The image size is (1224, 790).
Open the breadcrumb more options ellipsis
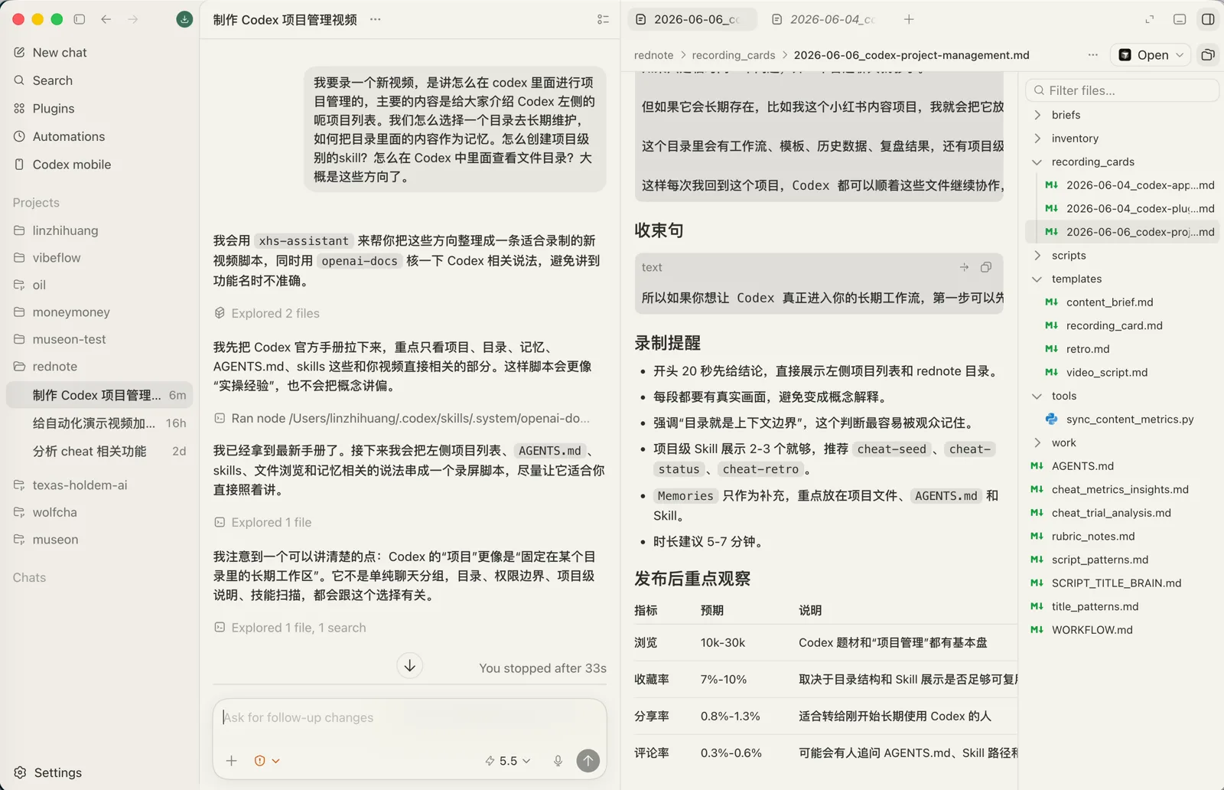(1092, 54)
